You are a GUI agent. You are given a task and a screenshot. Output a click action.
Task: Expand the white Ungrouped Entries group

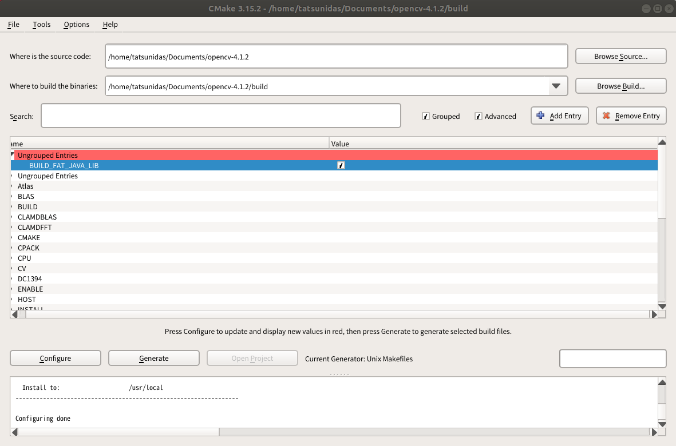click(x=11, y=176)
